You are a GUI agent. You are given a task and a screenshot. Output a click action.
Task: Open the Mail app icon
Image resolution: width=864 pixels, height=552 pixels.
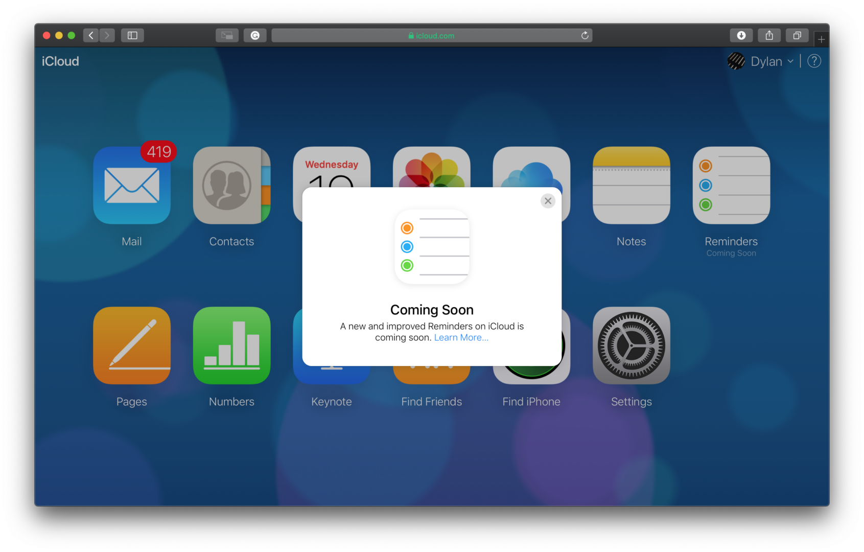pos(132,185)
